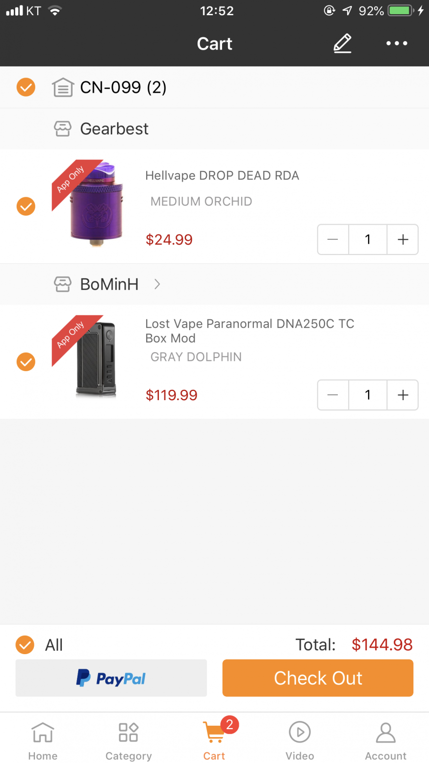Screen dimensions: 429x763
Task: Pay with the PayPal button
Action: [x=111, y=678]
